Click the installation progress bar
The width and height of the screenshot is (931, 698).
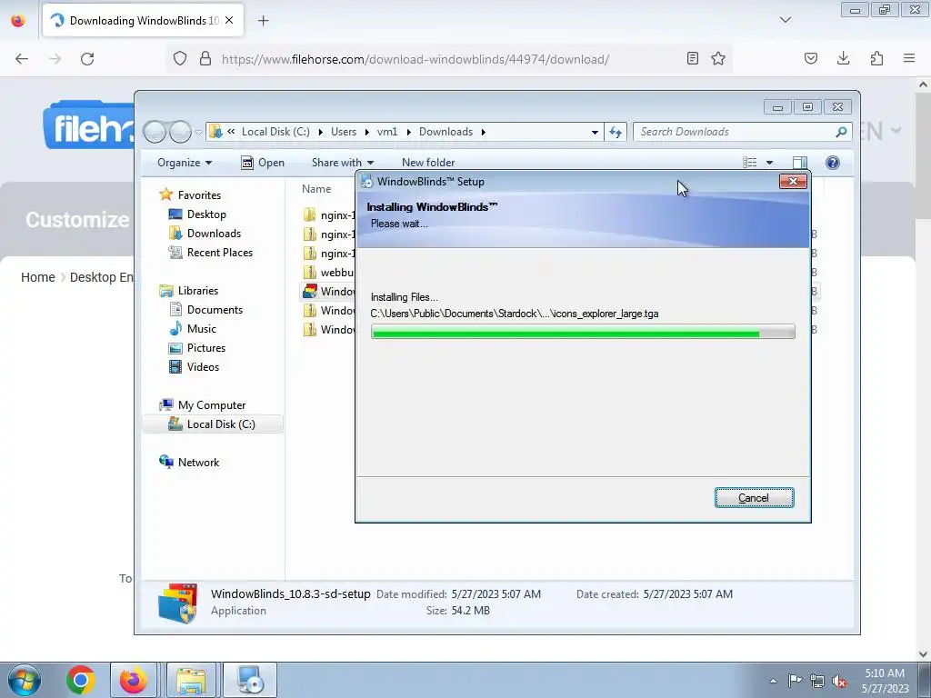(583, 331)
